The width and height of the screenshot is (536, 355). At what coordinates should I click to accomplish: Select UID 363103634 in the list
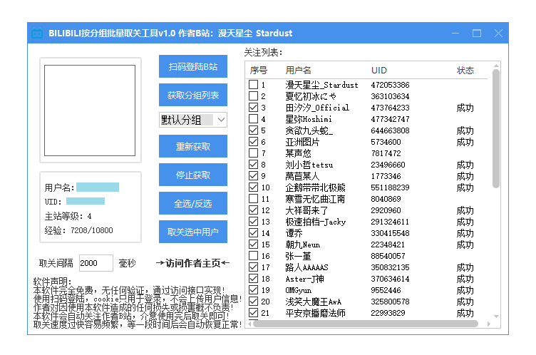(390, 96)
